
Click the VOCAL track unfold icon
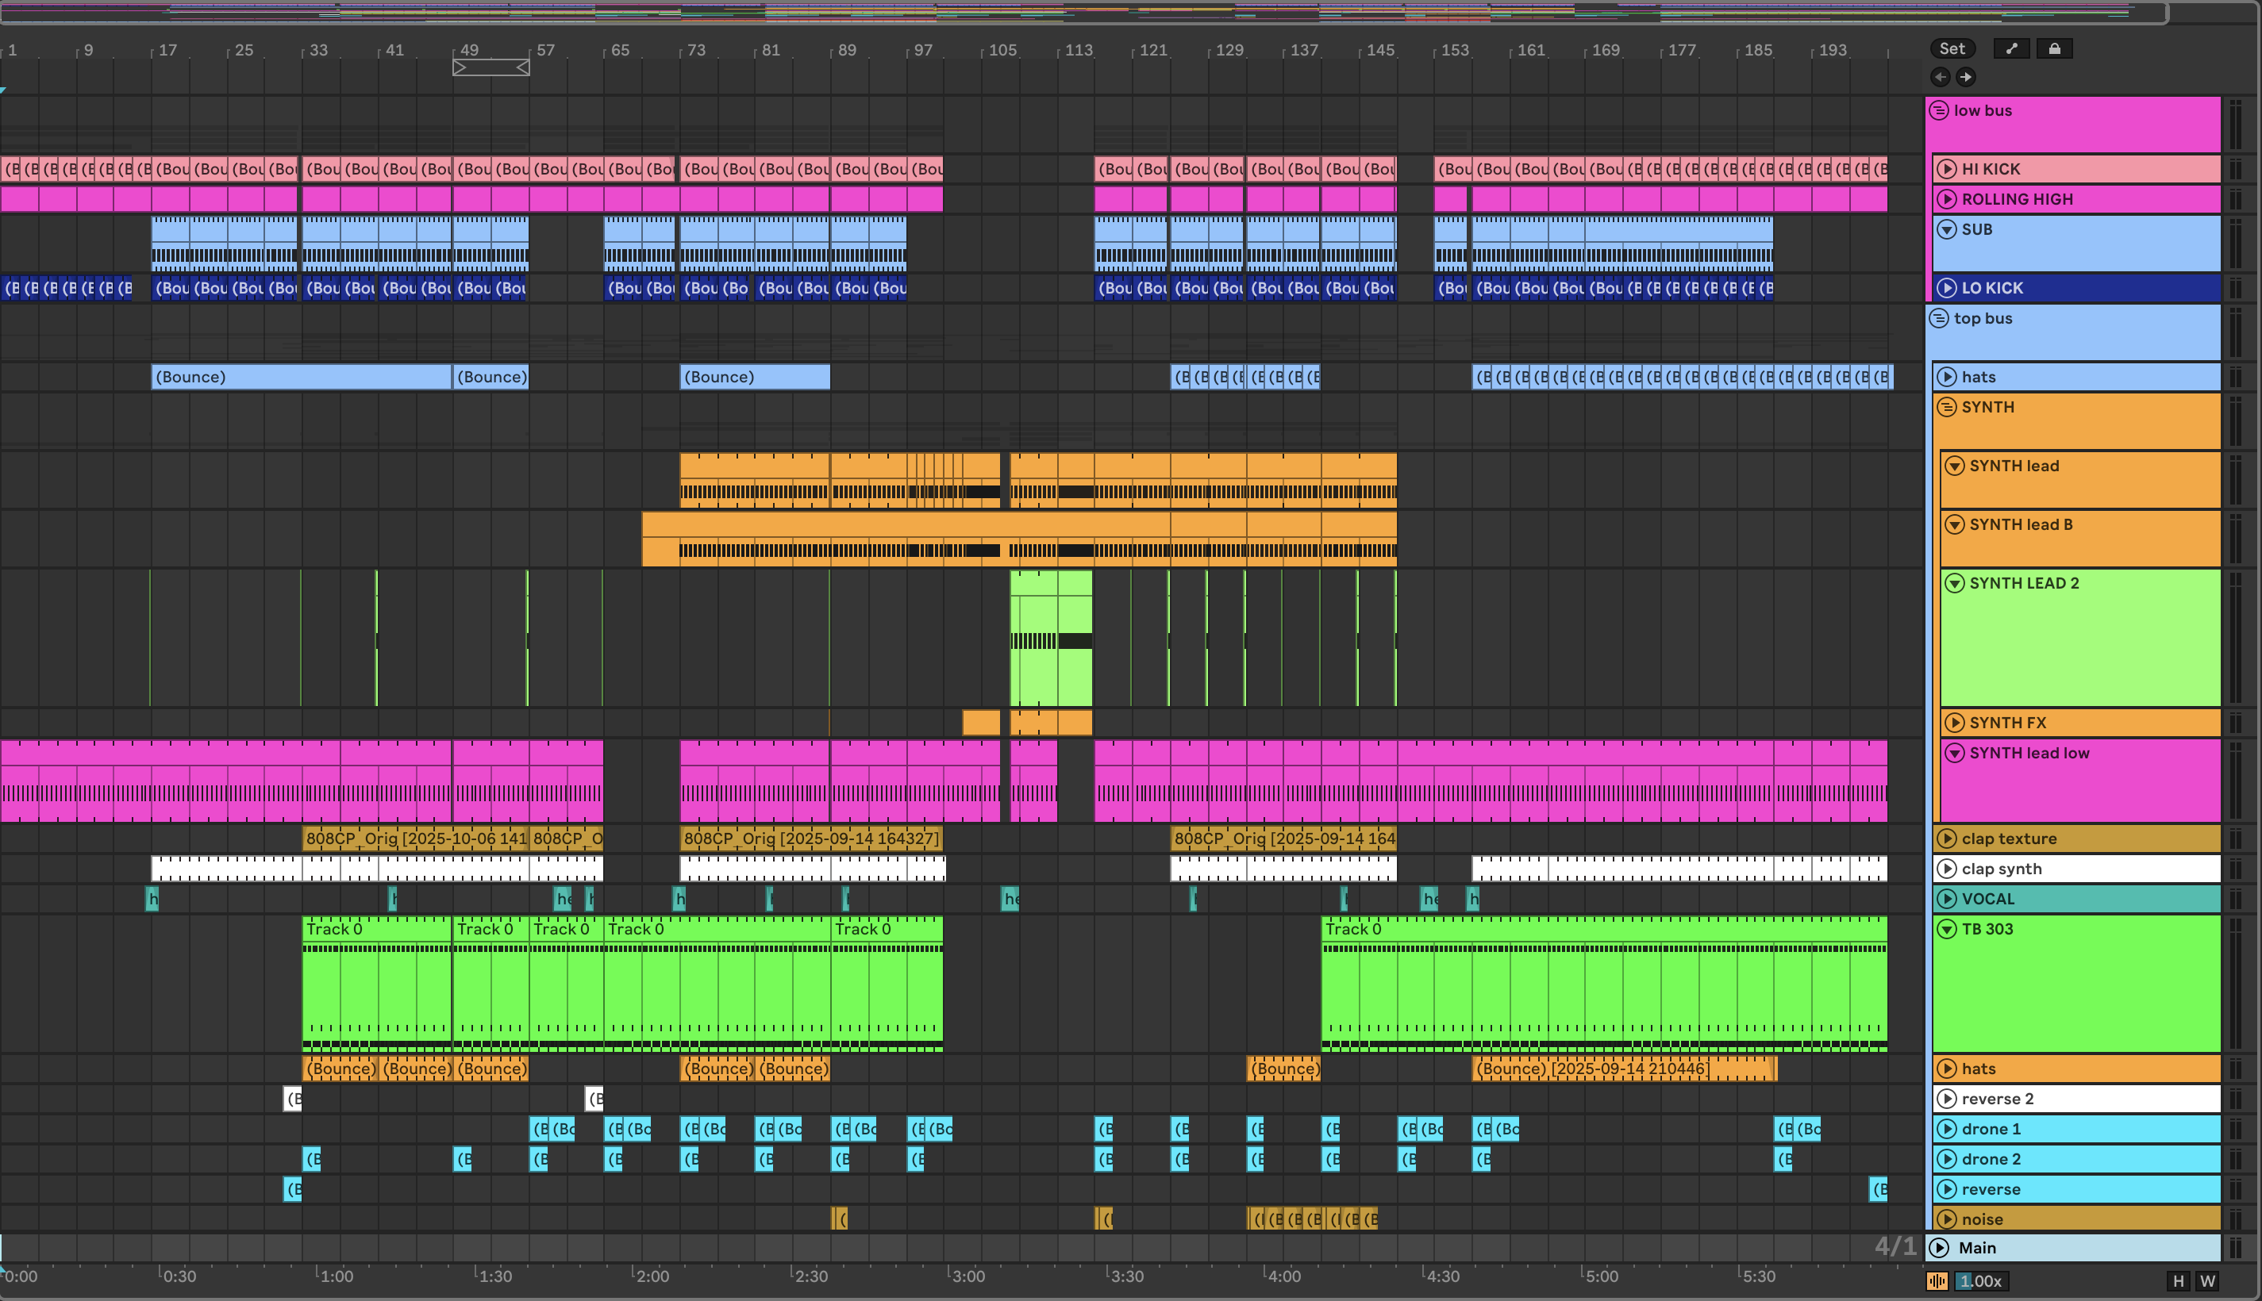[x=1947, y=899]
